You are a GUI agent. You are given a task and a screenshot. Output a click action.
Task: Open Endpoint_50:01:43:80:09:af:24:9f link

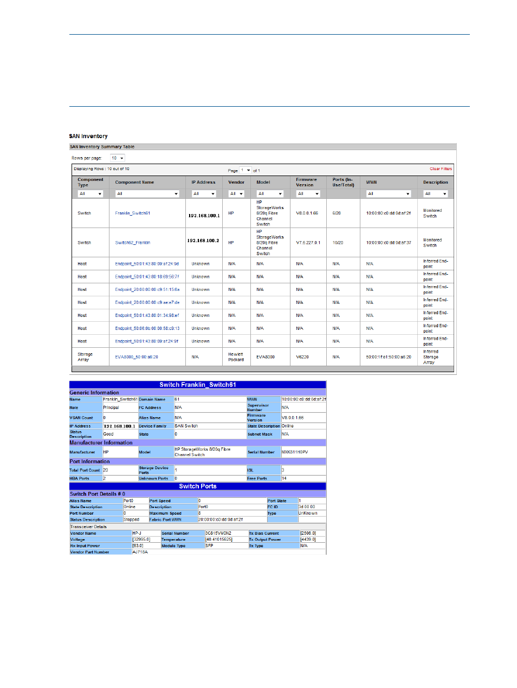click(147, 341)
